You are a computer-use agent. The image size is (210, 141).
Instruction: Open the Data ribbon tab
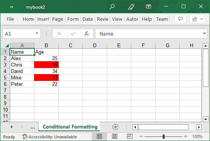(x=87, y=19)
